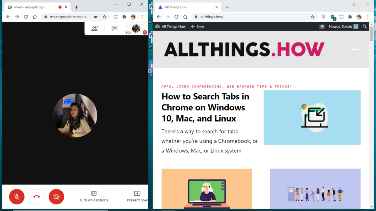The width and height of the screenshot is (376, 211).
Task: Open the three-dots site menu in header
Action: point(354,50)
